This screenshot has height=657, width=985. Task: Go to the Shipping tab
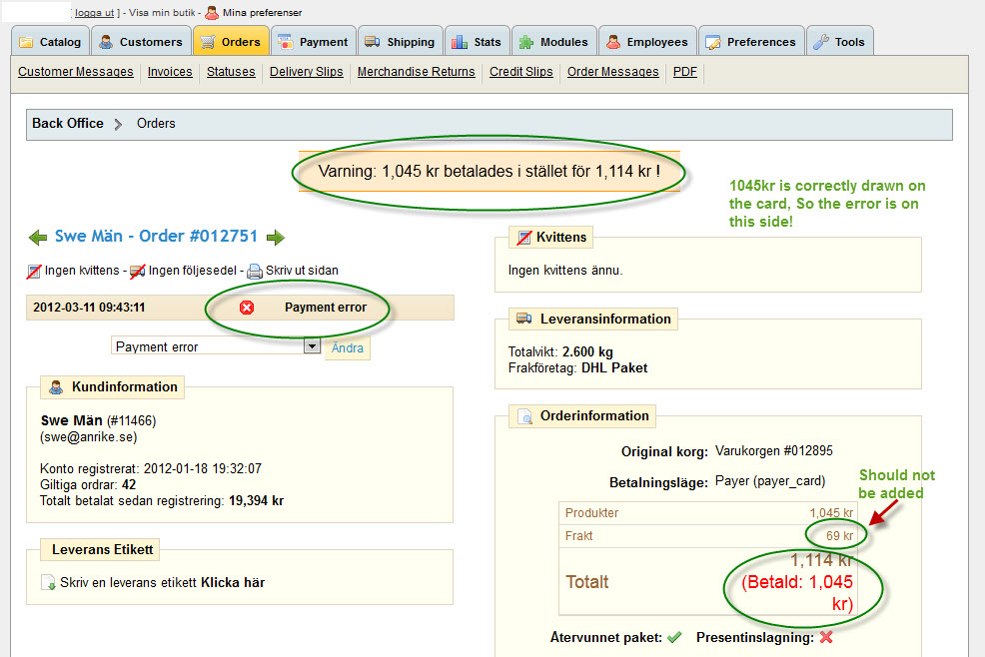point(401,42)
